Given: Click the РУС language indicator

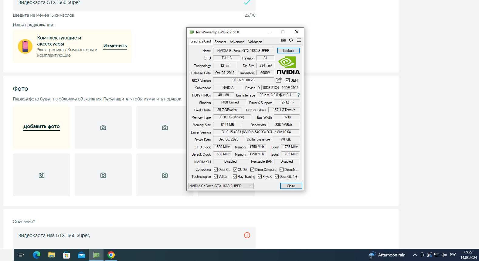Looking at the screenshot, I should click(x=453, y=255).
